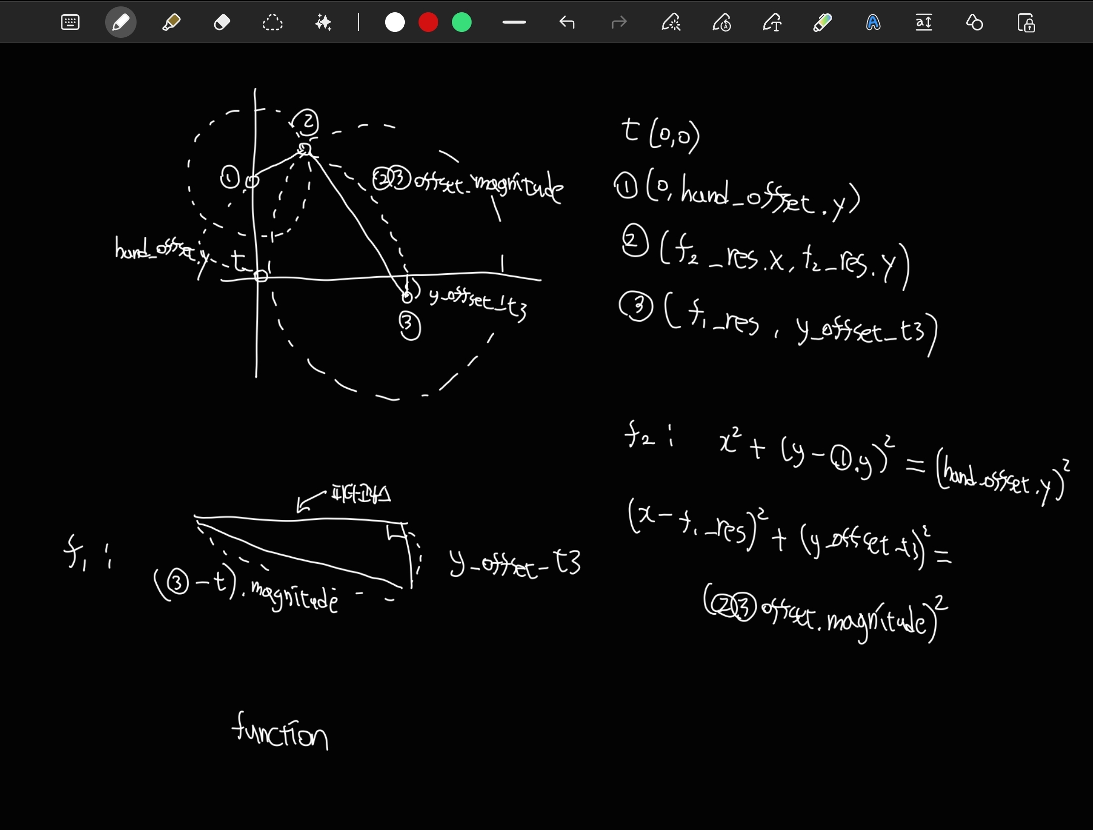
Task: Open the blue text style tool
Action: [x=873, y=23]
